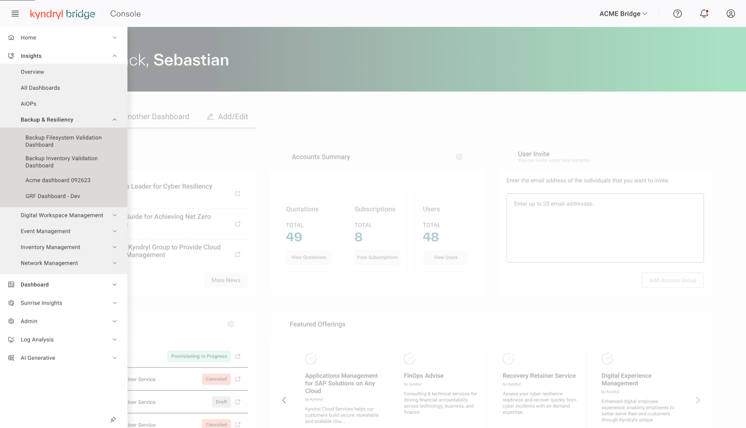The image size is (746, 428).
Task: Collapse the Backup & Resiliency section
Action: coord(63,120)
